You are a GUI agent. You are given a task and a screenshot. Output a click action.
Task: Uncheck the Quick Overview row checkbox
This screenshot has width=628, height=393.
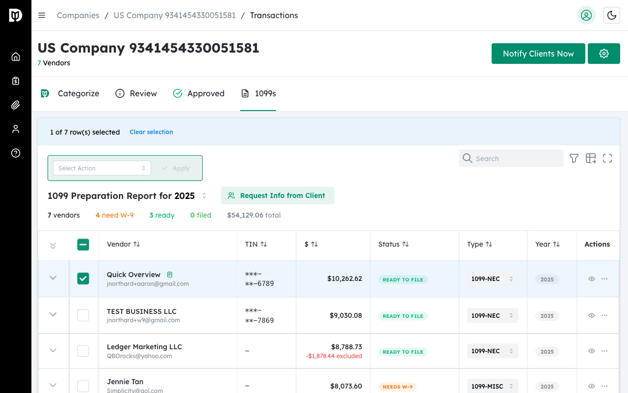[x=83, y=278]
